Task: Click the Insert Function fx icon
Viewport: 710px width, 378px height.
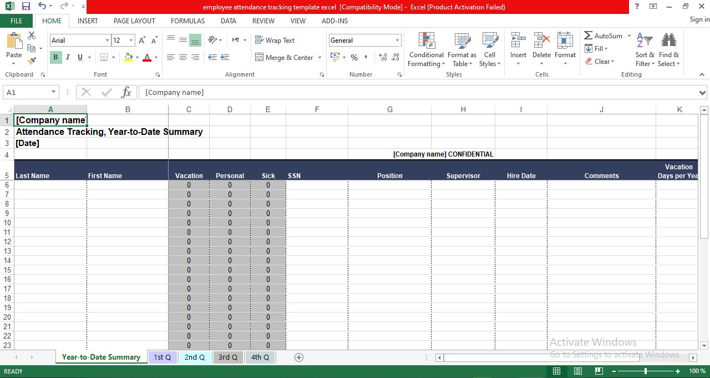Action: [126, 92]
